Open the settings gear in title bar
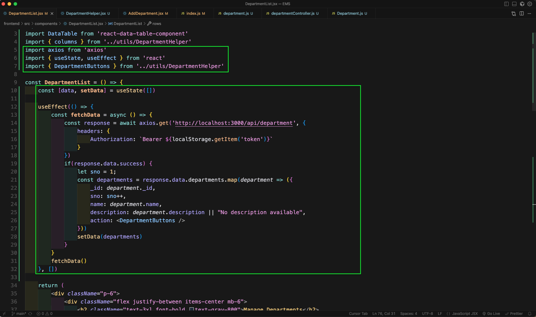 (530, 4)
